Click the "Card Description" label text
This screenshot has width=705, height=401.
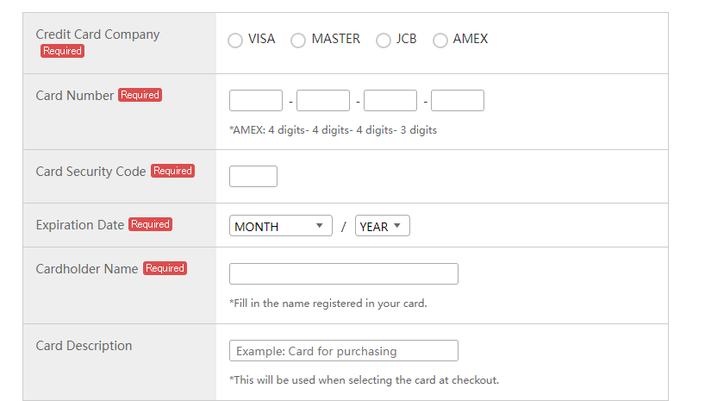(x=84, y=346)
